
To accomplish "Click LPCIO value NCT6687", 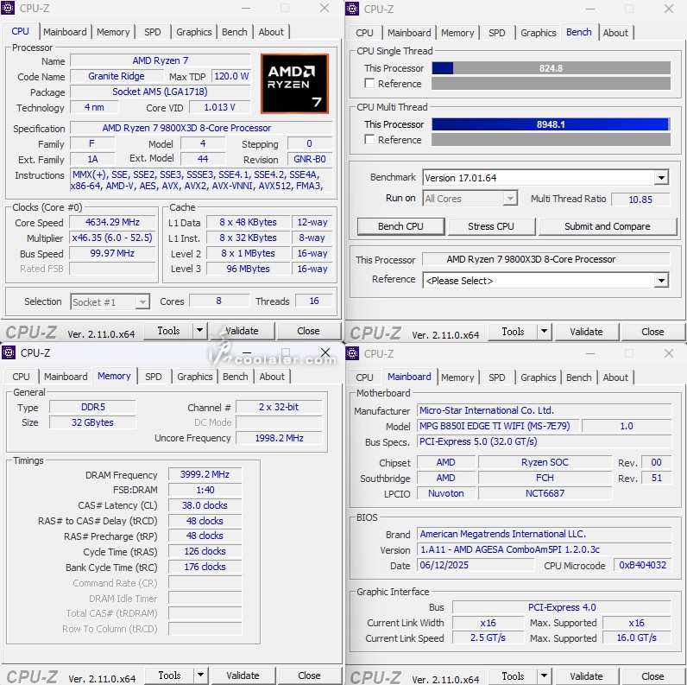I will pyautogui.click(x=545, y=493).
